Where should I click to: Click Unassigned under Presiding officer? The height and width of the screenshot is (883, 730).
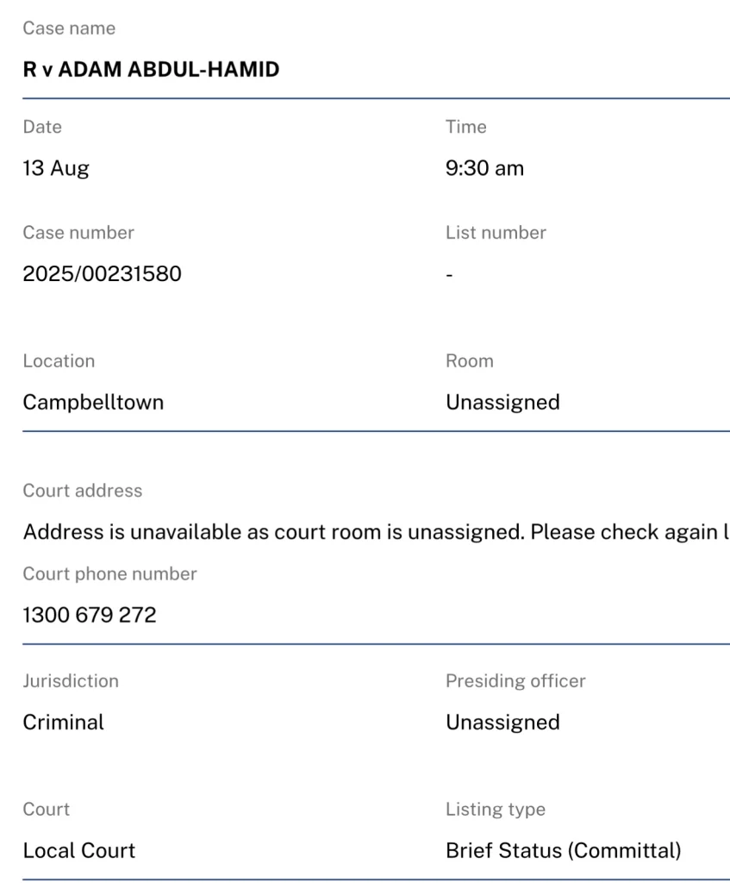502,722
